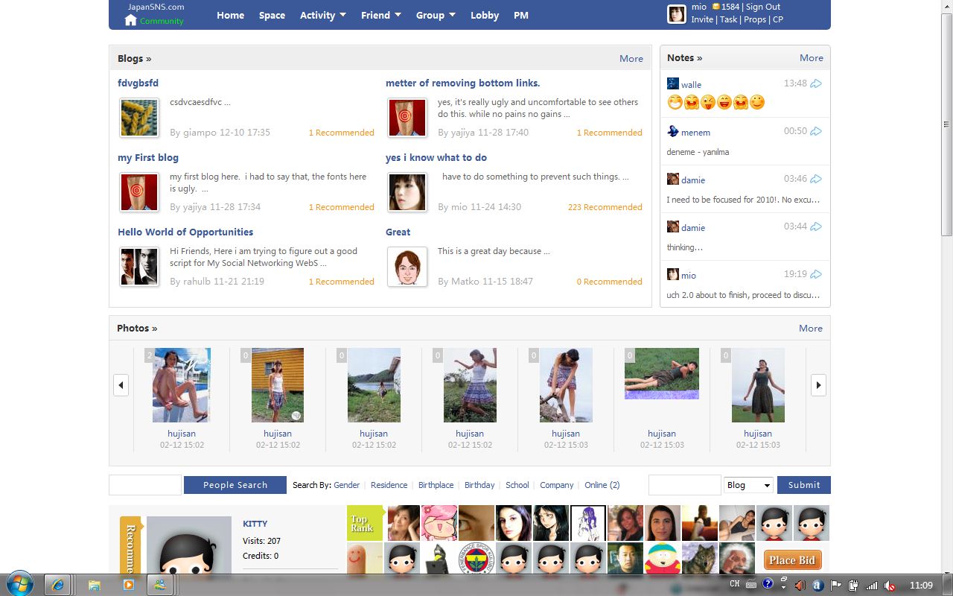Click the Windows Start button
953x596 pixels.
coord(20,584)
